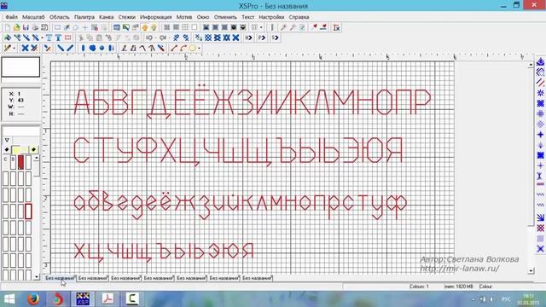Click the top icon in right sidebar
Image resolution: width=546 pixels, height=307 pixels.
coord(540,62)
